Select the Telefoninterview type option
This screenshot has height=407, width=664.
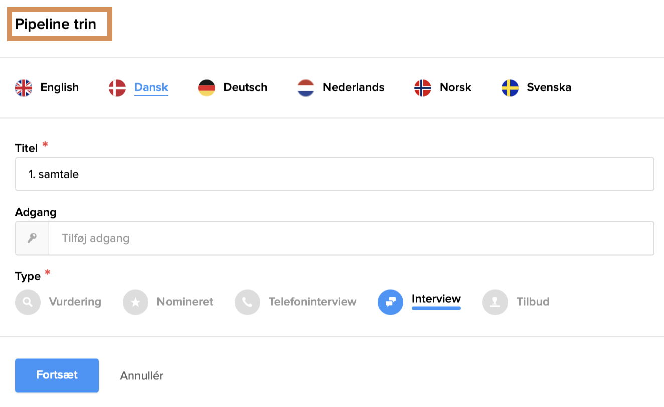click(312, 302)
